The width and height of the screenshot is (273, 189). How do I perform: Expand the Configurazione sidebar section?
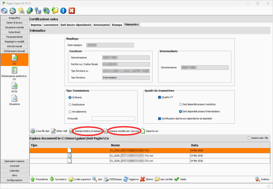pos(14,180)
